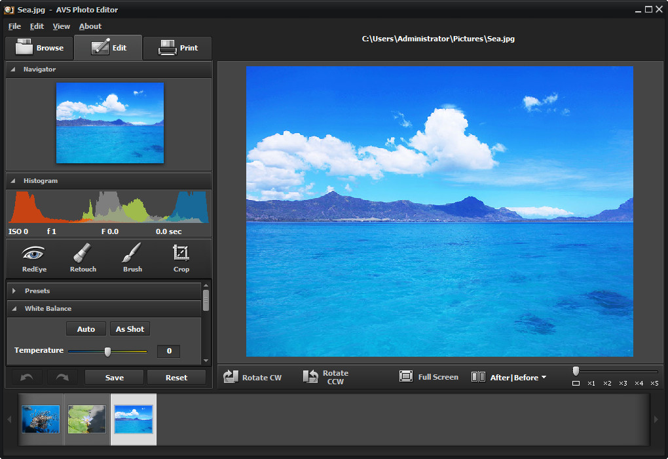668x459 pixels.
Task: Switch to the Browse tab
Action: [39, 48]
